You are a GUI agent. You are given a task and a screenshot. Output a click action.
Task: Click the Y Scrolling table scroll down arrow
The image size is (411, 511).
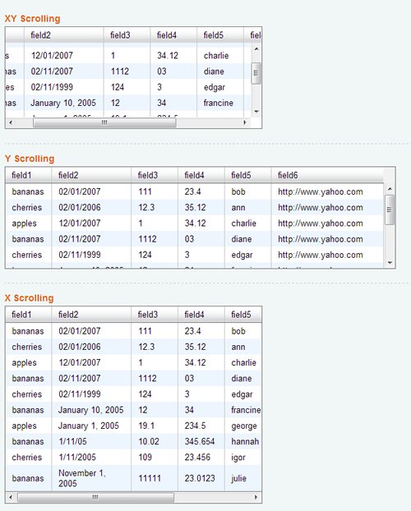pos(390,263)
